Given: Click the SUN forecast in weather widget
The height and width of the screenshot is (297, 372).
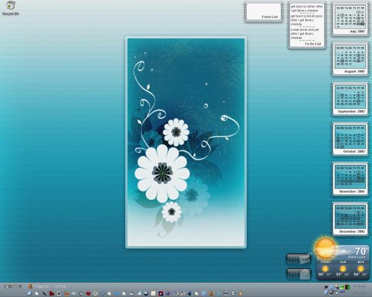Looking at the screenshot, I should click(x=343, y=269).
